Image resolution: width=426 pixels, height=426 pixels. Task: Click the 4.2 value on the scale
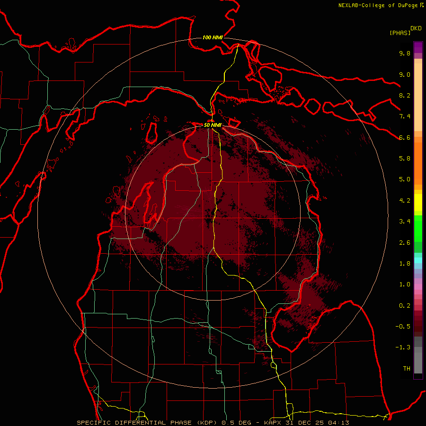point(405,201)
